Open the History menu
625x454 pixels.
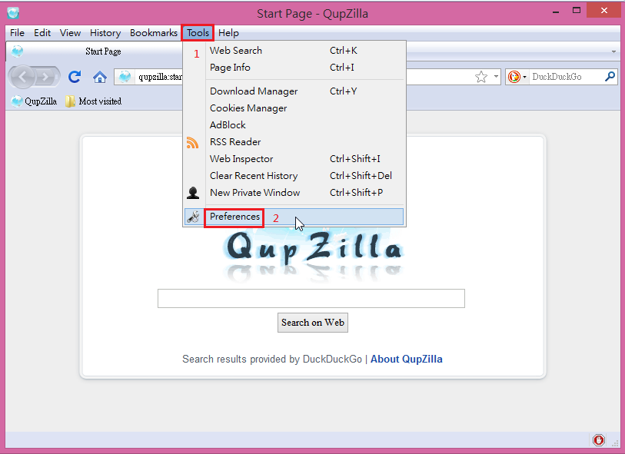pyautogui.click(x=105, y=33)
